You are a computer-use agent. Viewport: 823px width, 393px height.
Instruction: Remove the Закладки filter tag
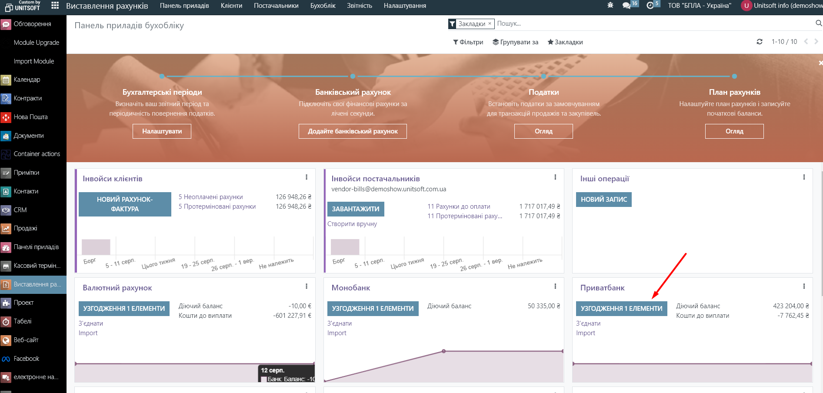(490, 23)
